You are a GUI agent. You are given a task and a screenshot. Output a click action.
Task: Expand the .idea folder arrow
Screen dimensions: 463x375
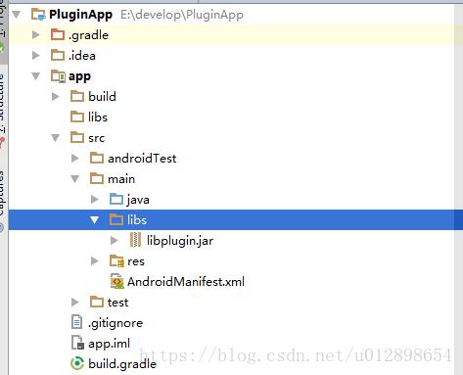point(36,56)
